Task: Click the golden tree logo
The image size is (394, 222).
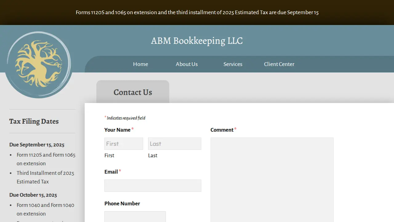Action: point(39,65)
